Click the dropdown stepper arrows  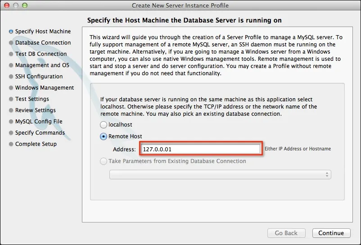(x=327, y=175)
